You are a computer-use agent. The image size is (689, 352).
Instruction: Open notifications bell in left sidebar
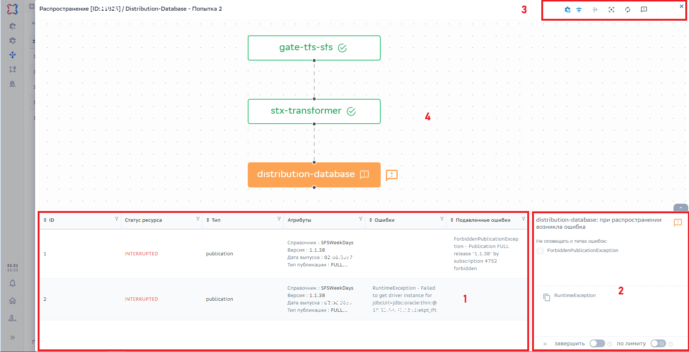[13, 283]
